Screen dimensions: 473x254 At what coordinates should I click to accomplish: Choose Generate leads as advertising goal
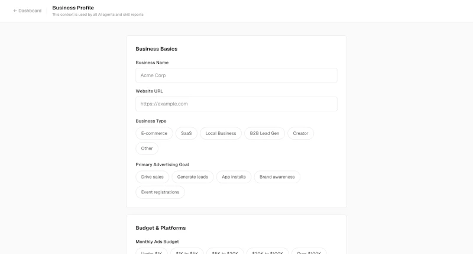(193, 177)
